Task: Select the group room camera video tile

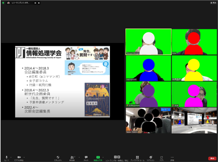Action: click(x=148, y=120)
